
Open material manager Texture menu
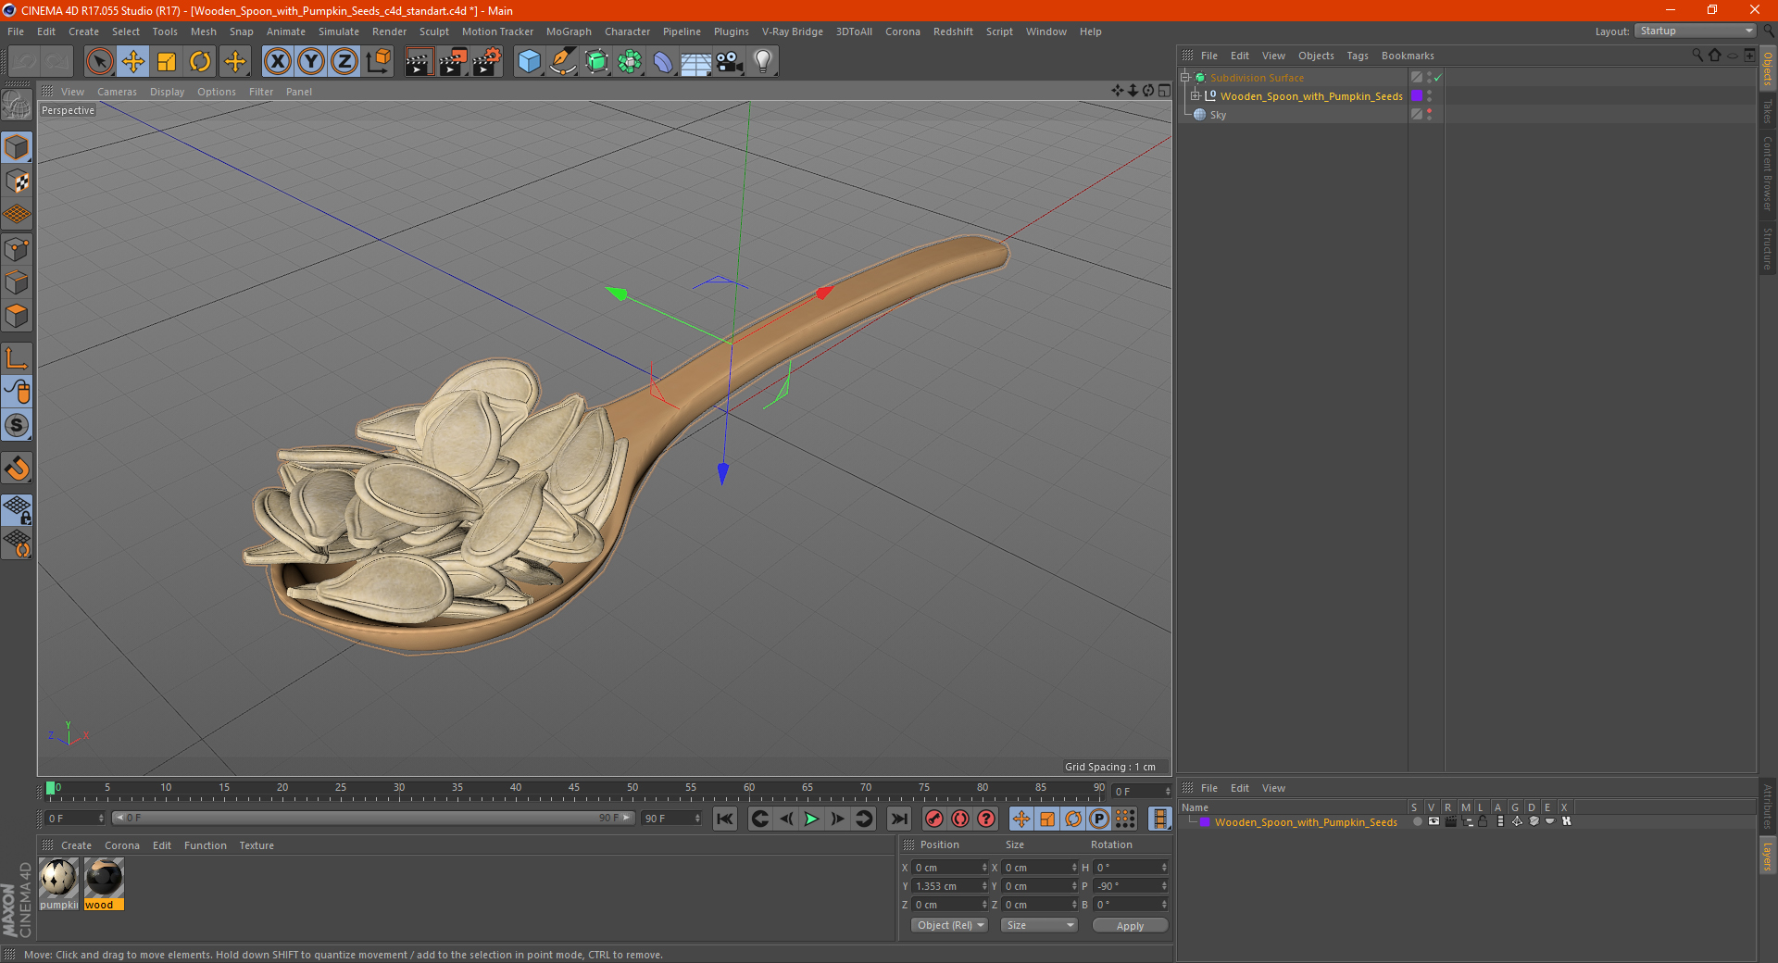pyautogui.click(x=257, y=845)
